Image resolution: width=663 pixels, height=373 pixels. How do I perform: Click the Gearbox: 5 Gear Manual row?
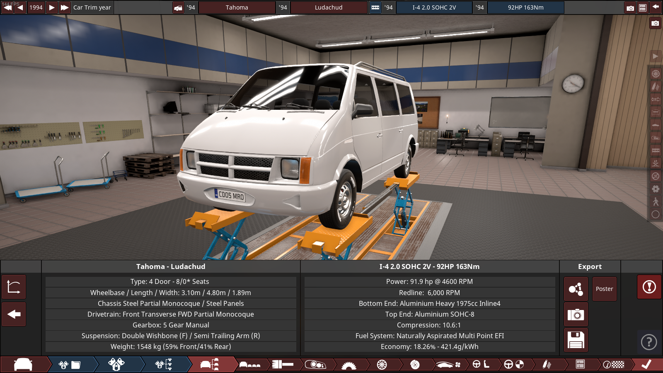click(x=171, y=325)
